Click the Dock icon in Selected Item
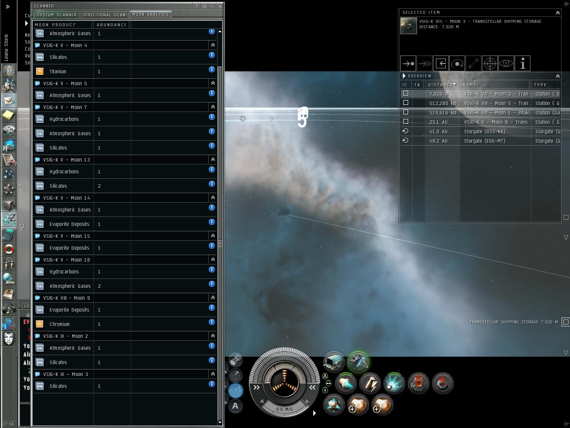 click(441, 64)
